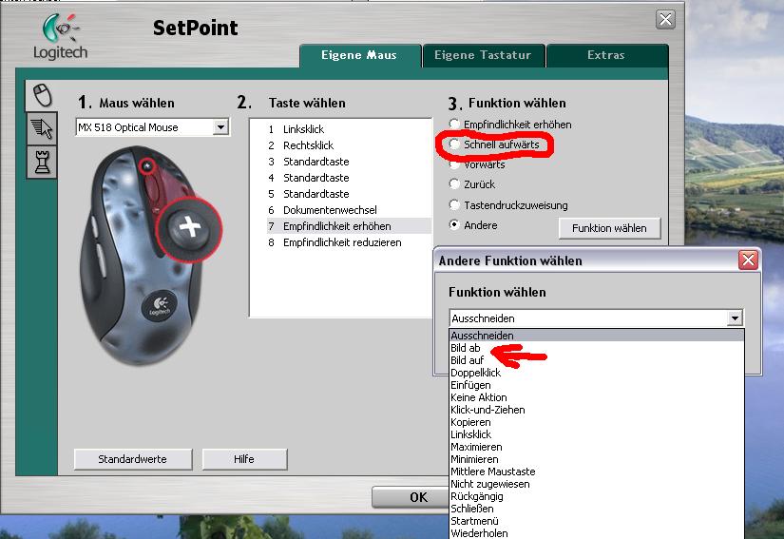Click the plus button on mouse image
The width and height of the screenshot is (784, 539).
point(190,228)
